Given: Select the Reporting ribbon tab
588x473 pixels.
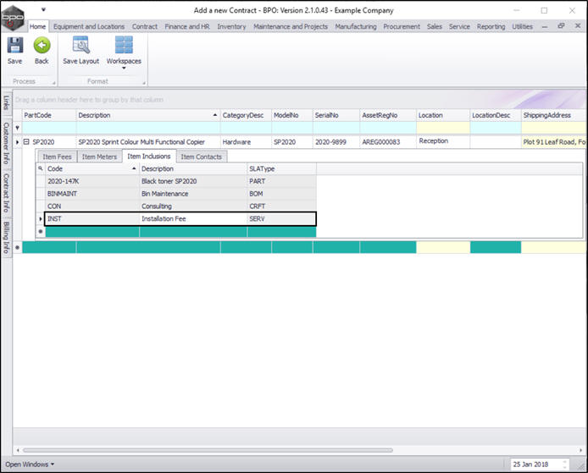Looking at the screenshot, I should point(491,26).
